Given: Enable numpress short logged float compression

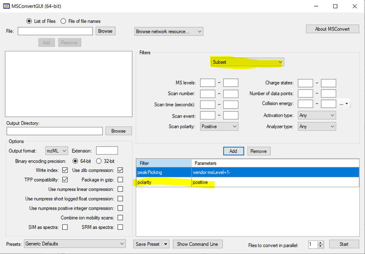Looking at the screenshot, I should (120, 199).
